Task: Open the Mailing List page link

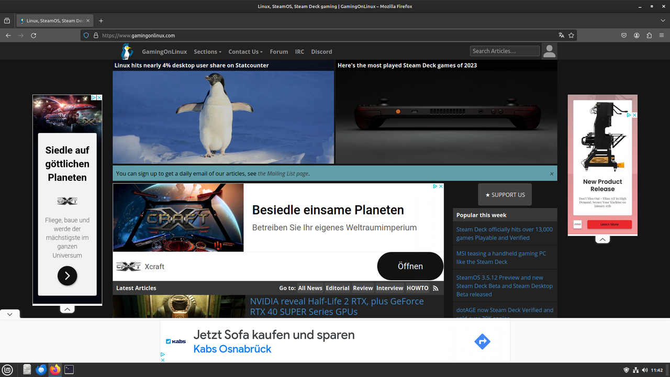Action: coord(283,174)
